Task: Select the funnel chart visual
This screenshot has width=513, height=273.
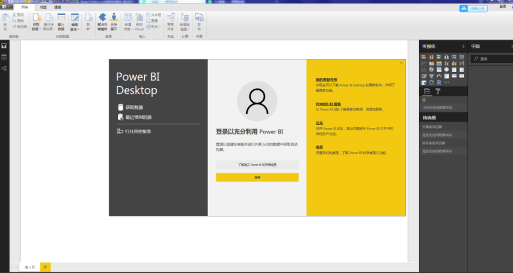Action: pos(431,76)
